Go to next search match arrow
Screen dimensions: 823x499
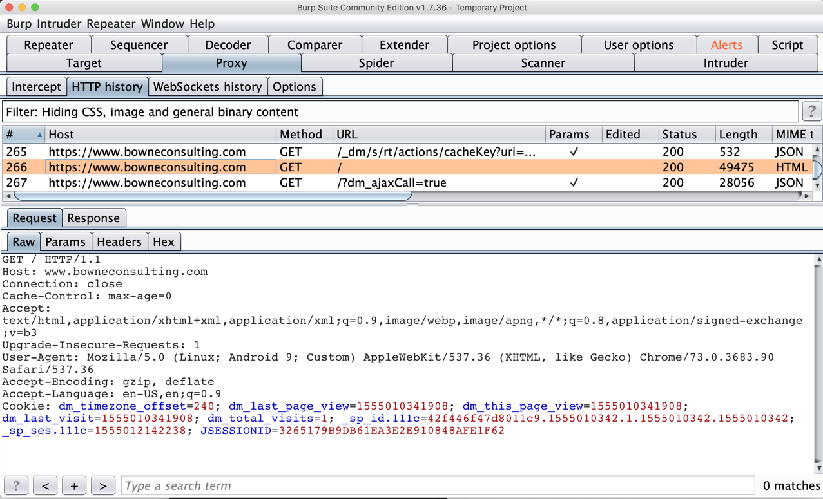coord(103,485)
